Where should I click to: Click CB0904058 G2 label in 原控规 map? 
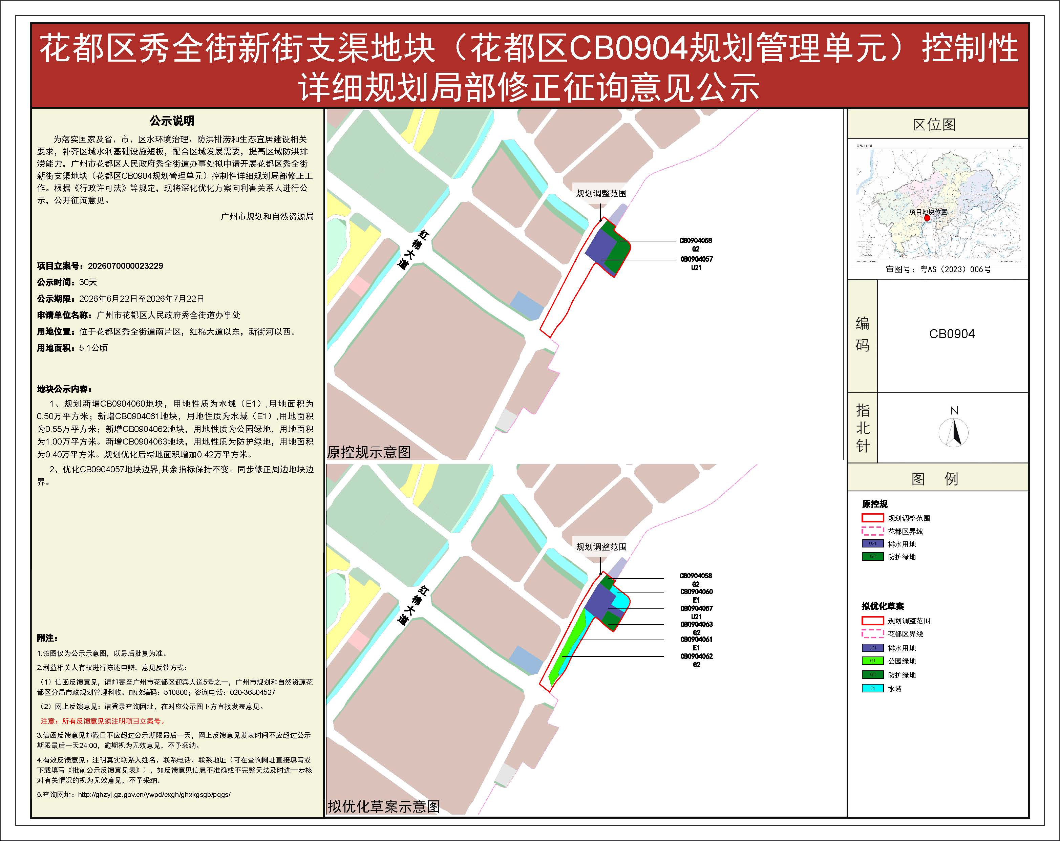click(696, 245)
